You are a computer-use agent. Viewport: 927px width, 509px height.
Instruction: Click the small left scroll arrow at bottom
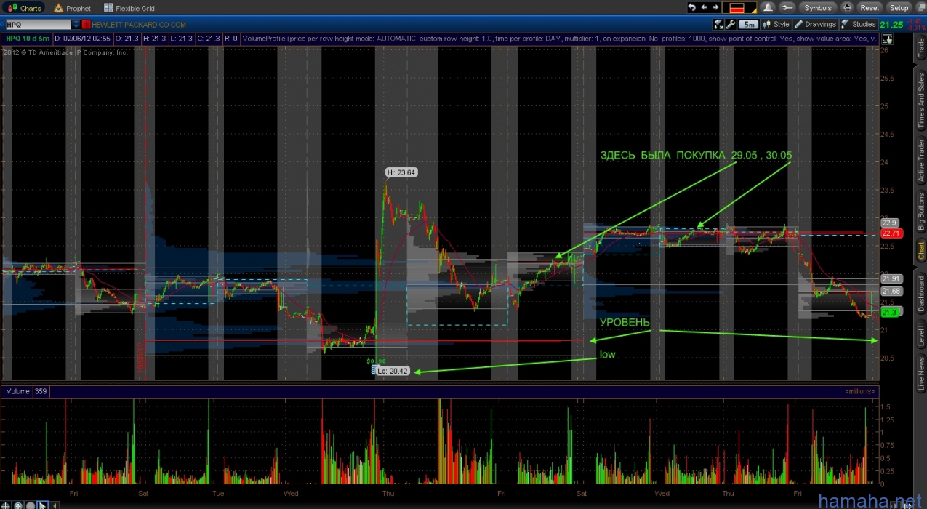pyautogui.click(x=55, y=505)
